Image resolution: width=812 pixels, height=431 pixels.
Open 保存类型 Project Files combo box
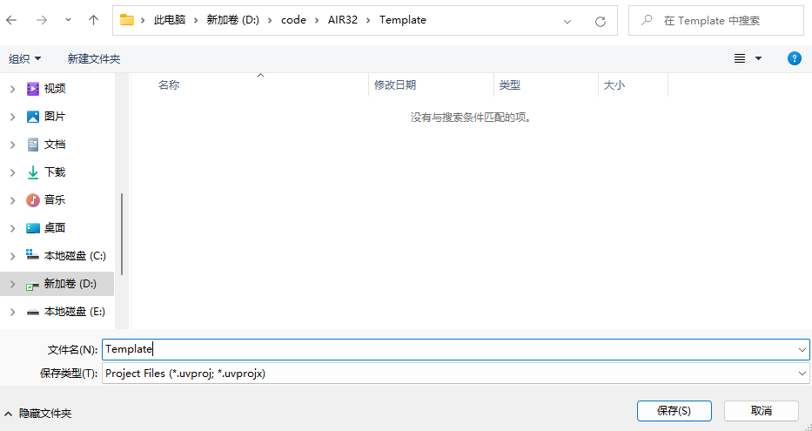pos(456,374)
